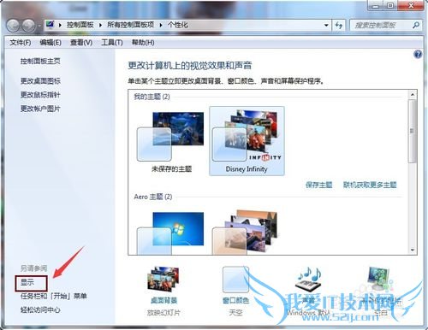This screenshot has height=330, width=428.
Task: Open the Help question mark icon
Action: pos(418,54)
